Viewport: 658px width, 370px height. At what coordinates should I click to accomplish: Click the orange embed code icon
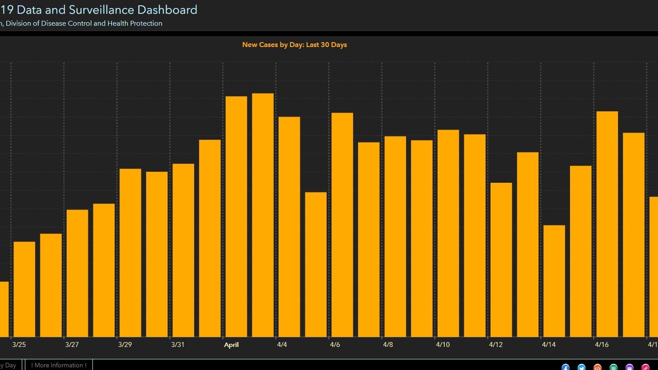click(598, 367)
